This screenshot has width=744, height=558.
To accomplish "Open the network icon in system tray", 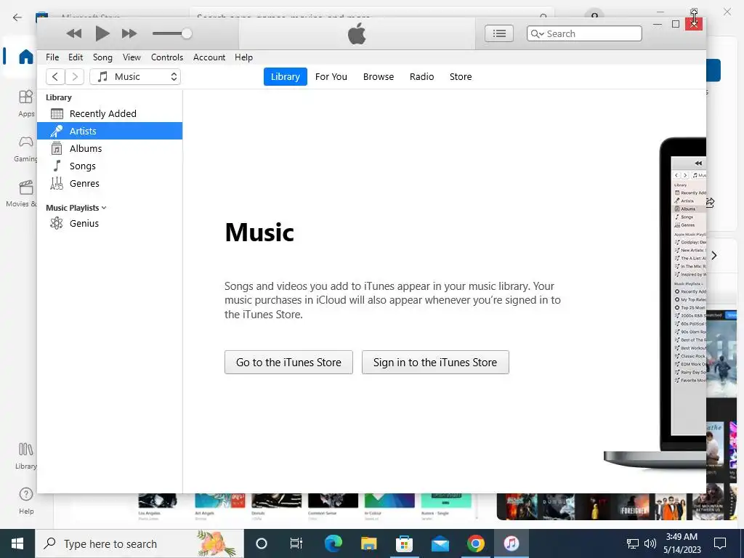I will [x=633, y=543].
